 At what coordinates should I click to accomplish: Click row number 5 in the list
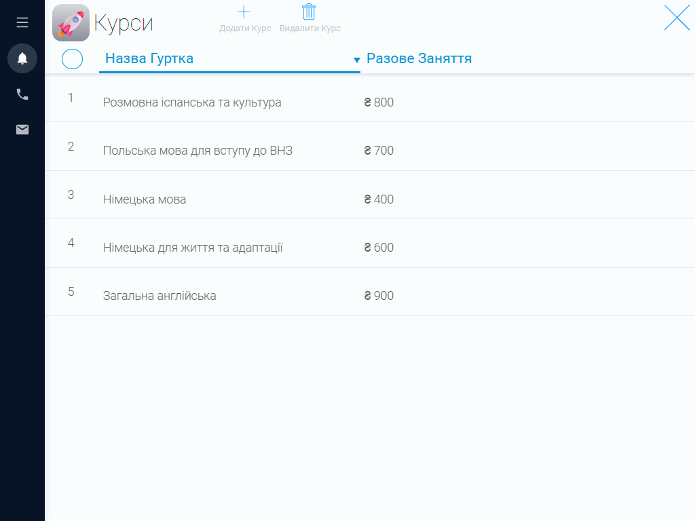(x=71, y=292)
